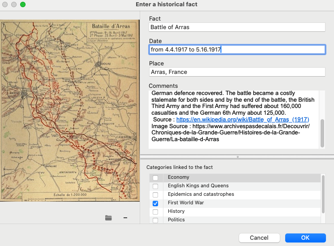Click into the Place field Arras, France

pyautogui.click(x=237, y=72)
